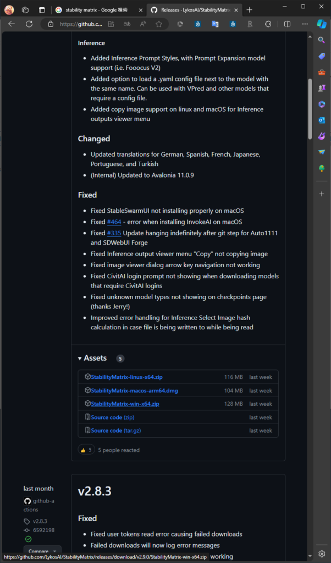Open the Extensions puzzle icon
This screenshot has width=331, height=563.
(267, 24)
